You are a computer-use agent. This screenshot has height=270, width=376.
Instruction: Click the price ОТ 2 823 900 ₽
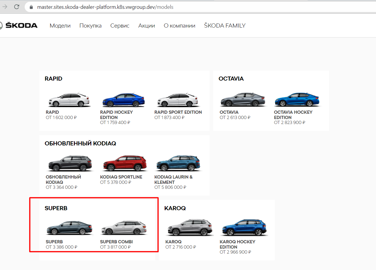coord(289,123)
